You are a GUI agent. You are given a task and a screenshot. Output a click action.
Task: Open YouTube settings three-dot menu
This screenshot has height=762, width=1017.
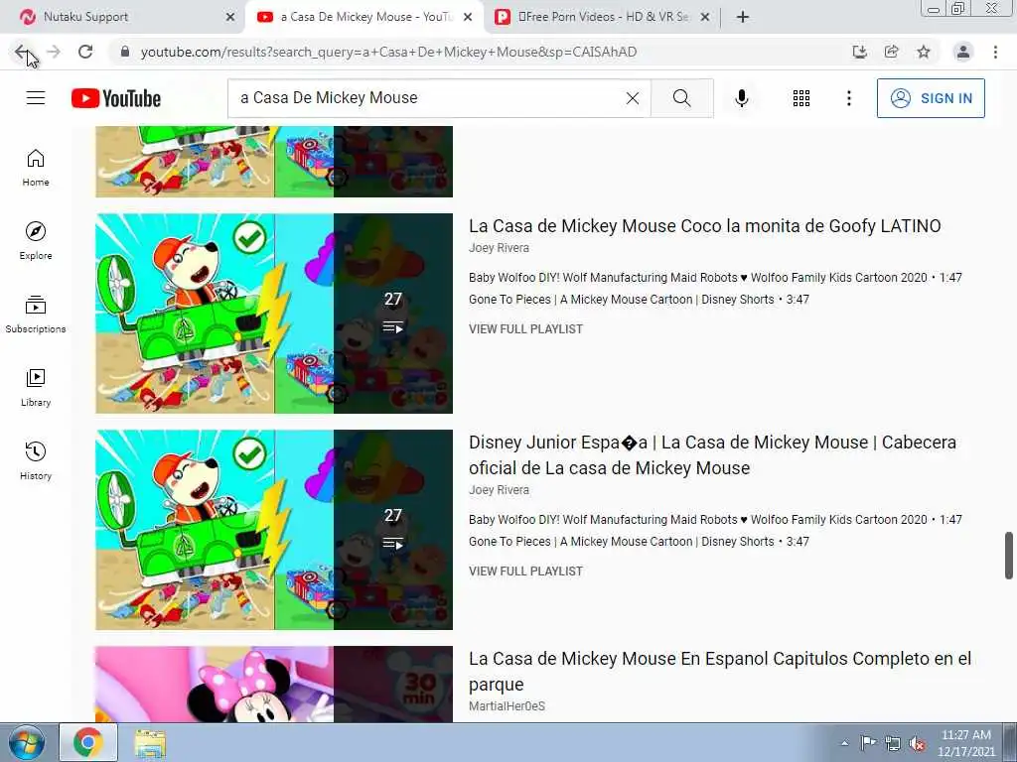[x=849, y=98]
